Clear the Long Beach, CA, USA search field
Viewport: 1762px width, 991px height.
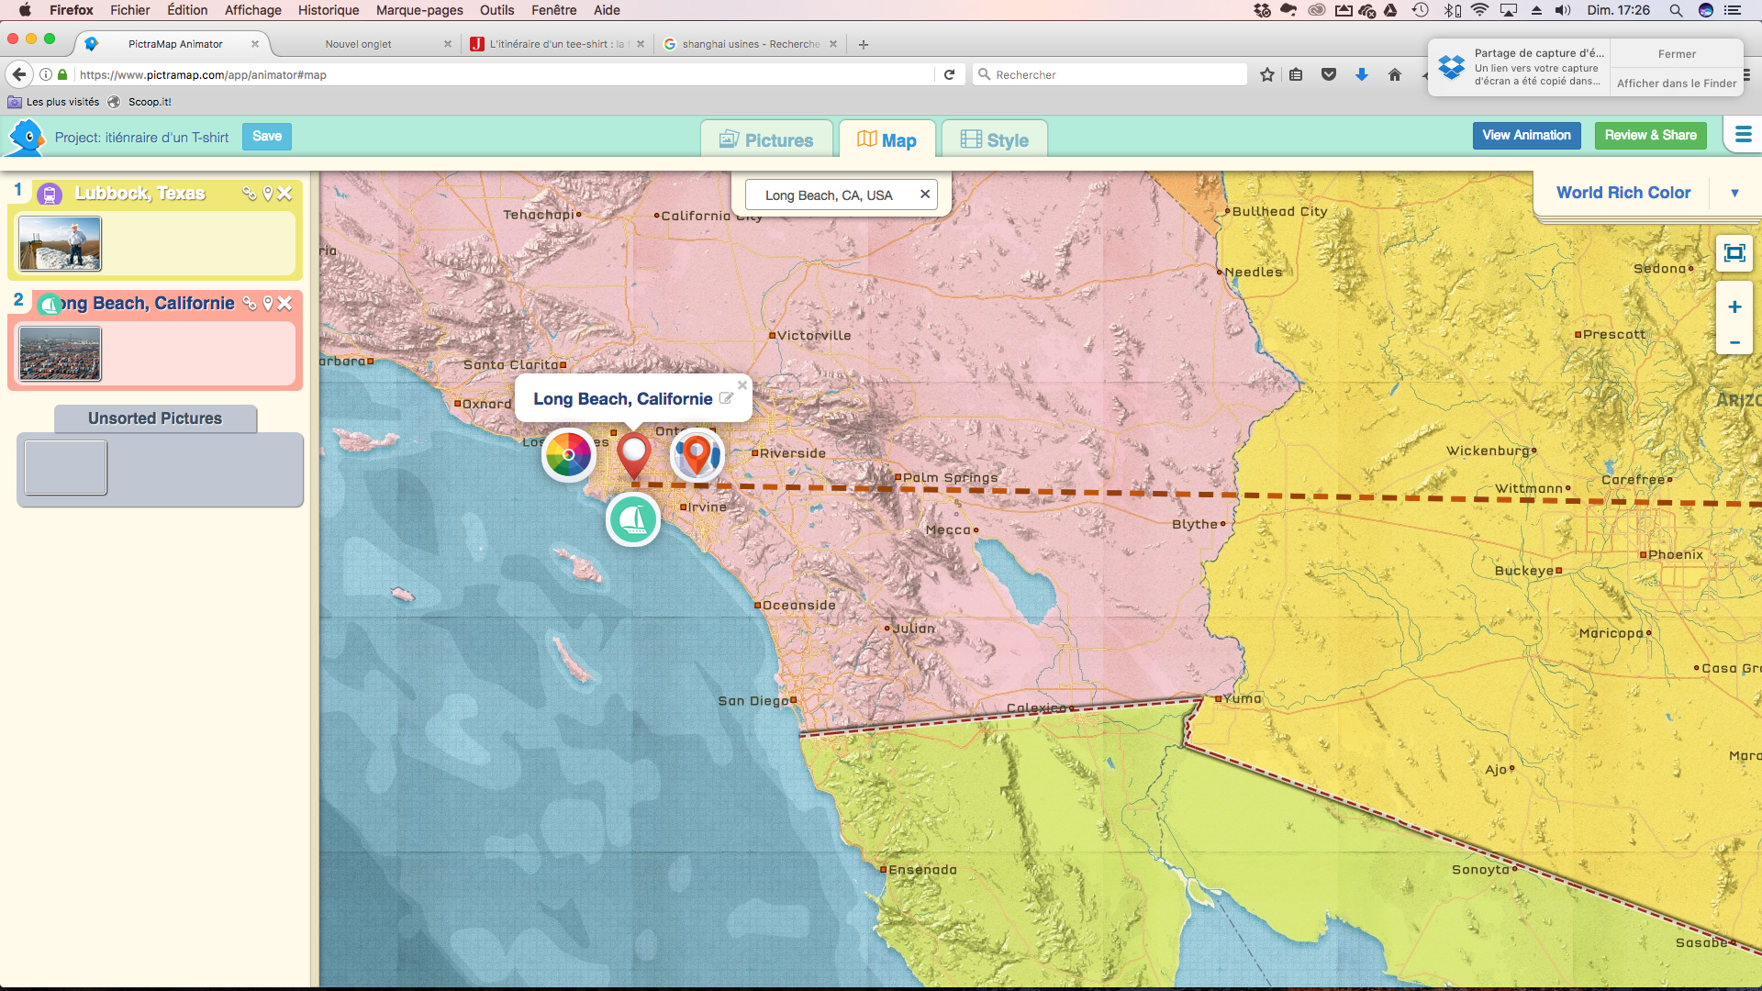(925, 195)
